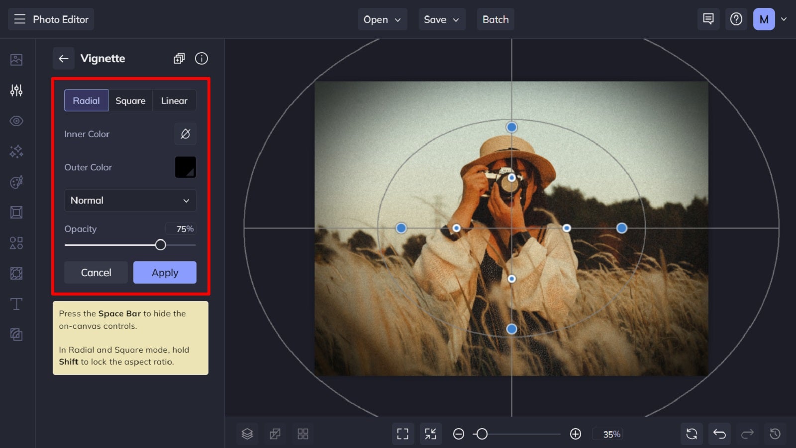This screenshot has width=796, height=448.
Task: Cancel the vignette edits
Action: point(96,272)
